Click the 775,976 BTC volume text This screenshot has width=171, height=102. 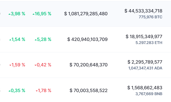coord(151,17)
